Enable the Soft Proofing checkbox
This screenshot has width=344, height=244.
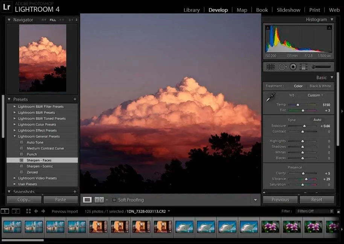114,200
